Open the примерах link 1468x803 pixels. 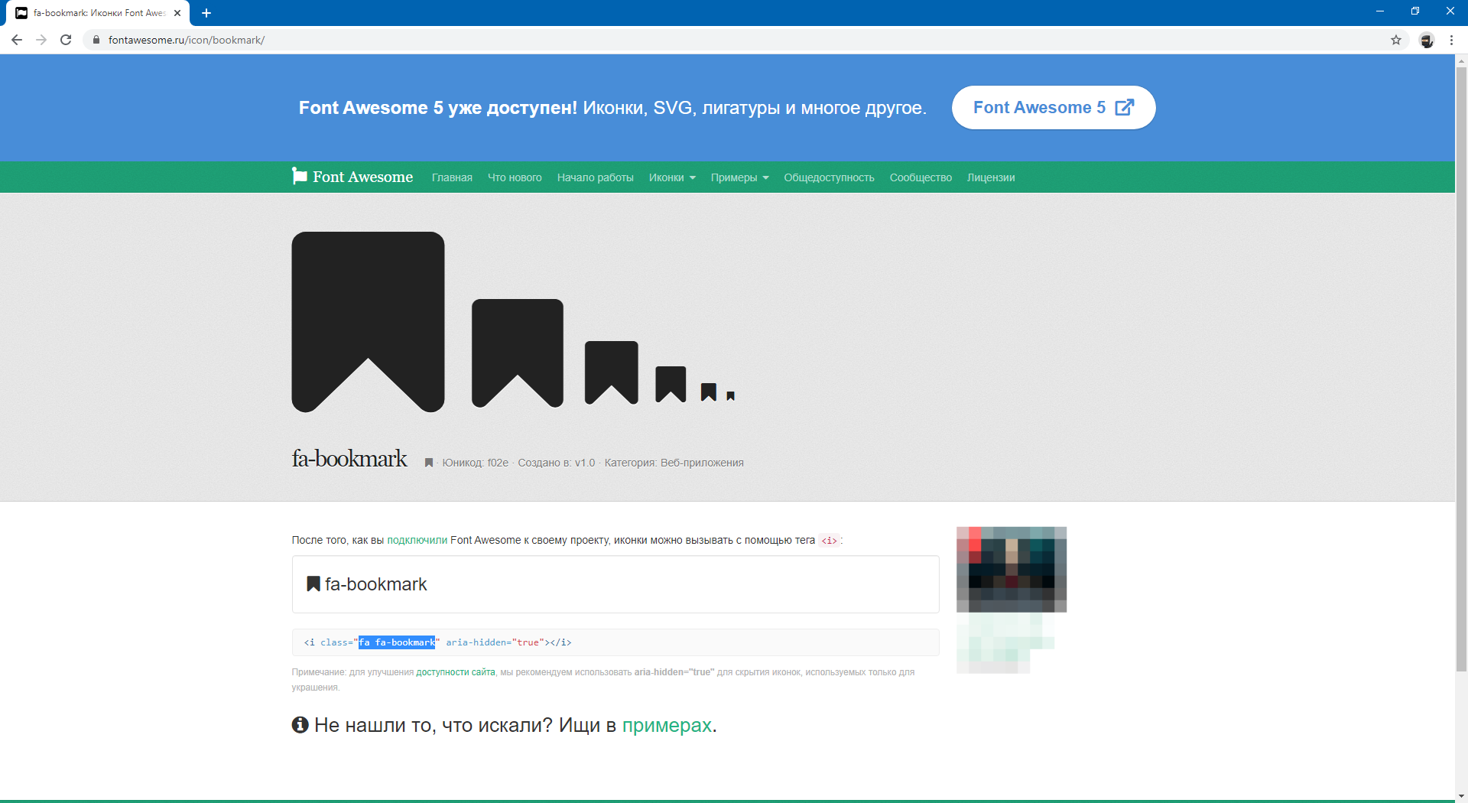[666, 725]
